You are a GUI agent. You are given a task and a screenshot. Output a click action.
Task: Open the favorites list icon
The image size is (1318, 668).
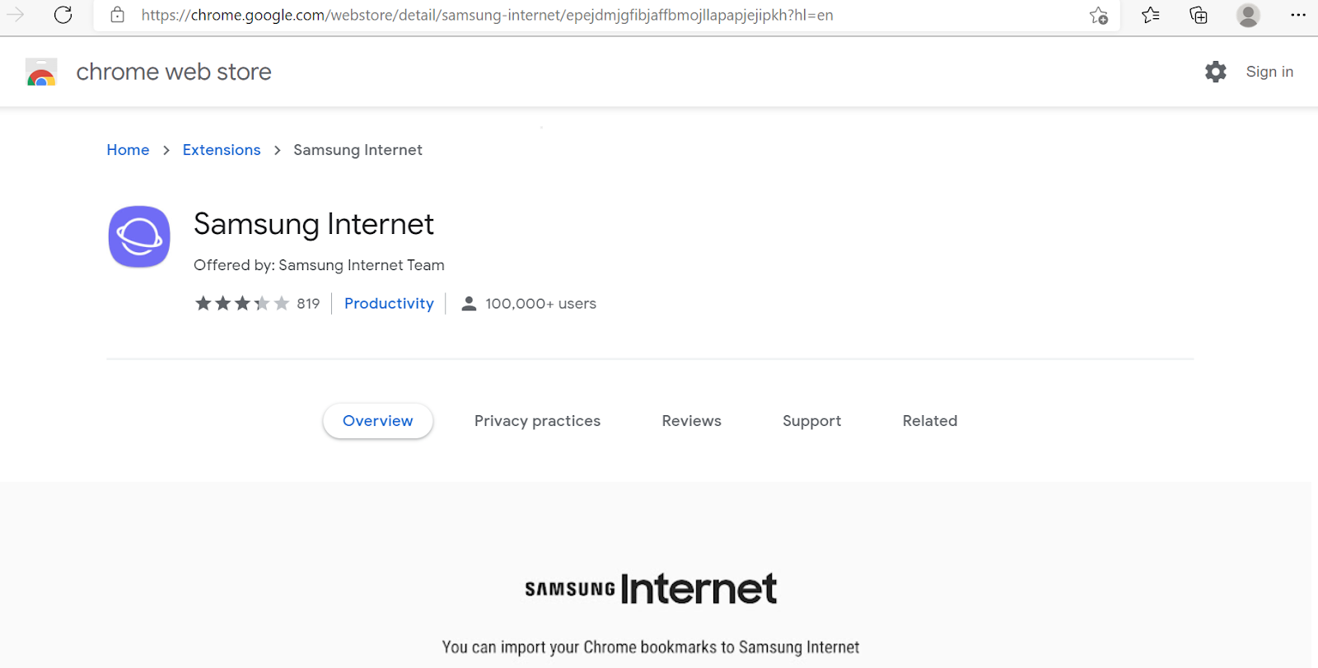pyautogui.click(x=1151, y=15)
